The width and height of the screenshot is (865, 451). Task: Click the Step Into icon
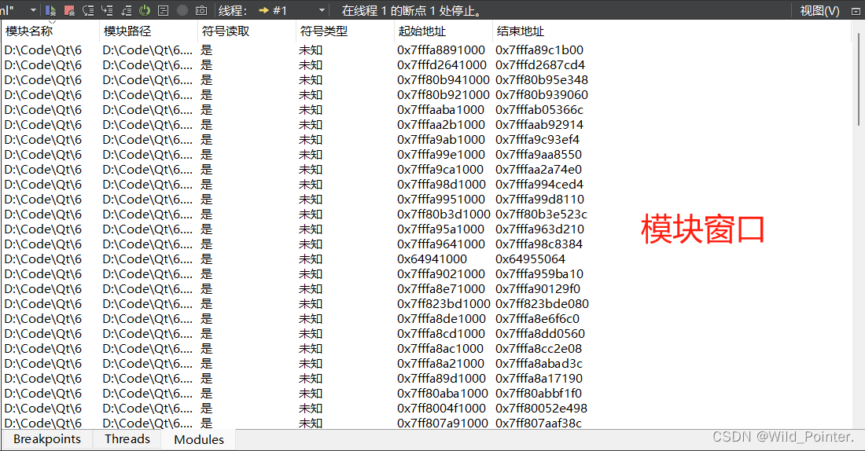107,10
